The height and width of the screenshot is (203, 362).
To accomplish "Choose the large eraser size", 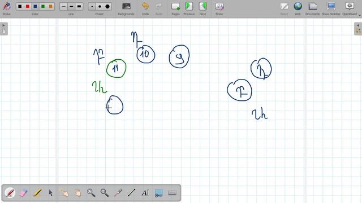I will [x=107, y=6].
